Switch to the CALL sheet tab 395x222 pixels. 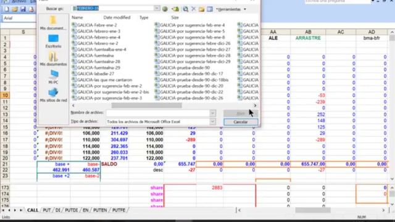(33, 210)
